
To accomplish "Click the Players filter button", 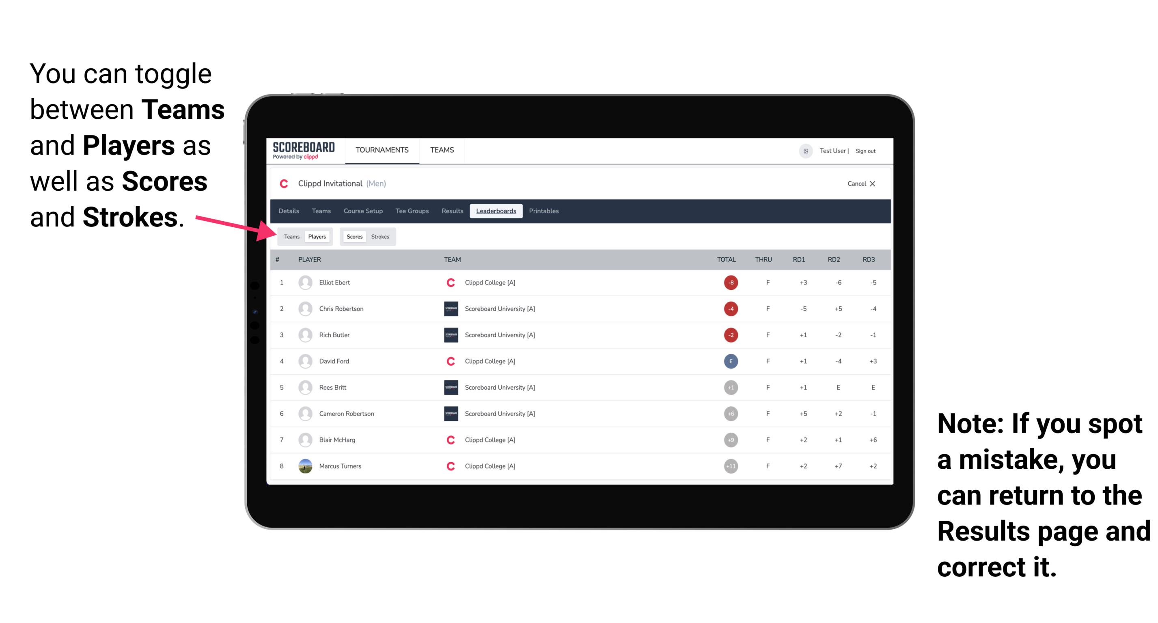I will click(317, 236).
